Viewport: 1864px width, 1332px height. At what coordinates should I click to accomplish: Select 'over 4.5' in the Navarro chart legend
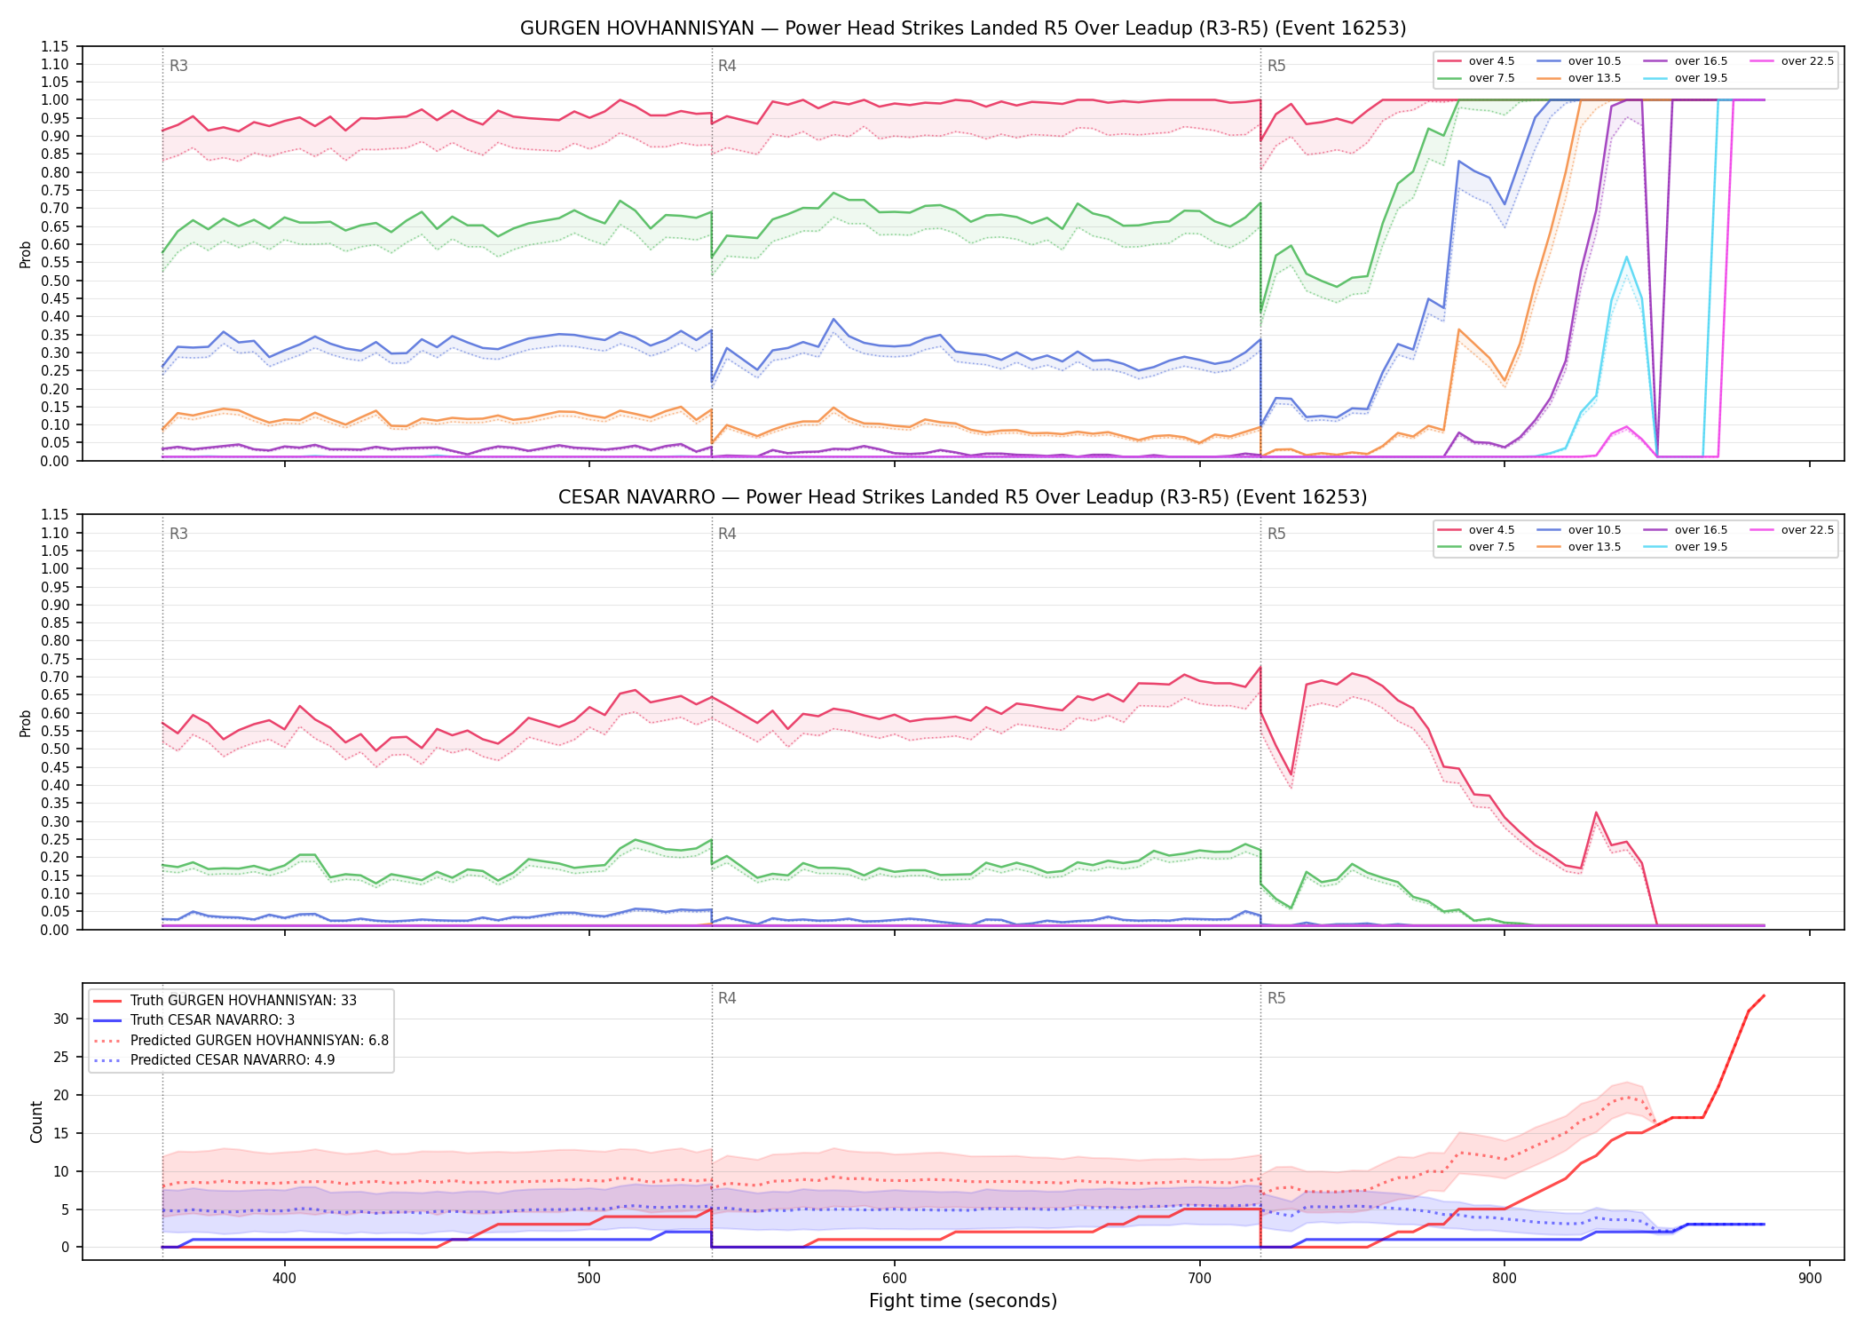tap(1476, 530)
